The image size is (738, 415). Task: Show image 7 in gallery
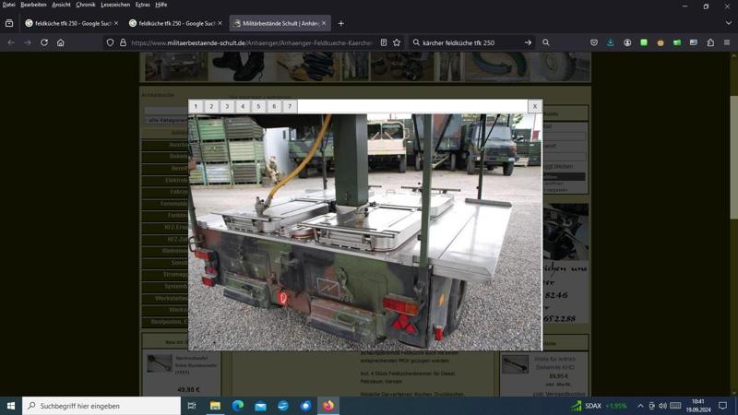[x=290, y=106]
